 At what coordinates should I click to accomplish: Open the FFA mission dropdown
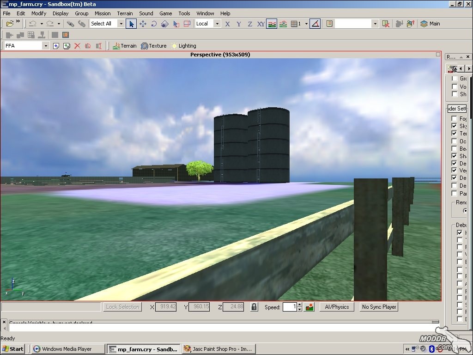(45, 46)
